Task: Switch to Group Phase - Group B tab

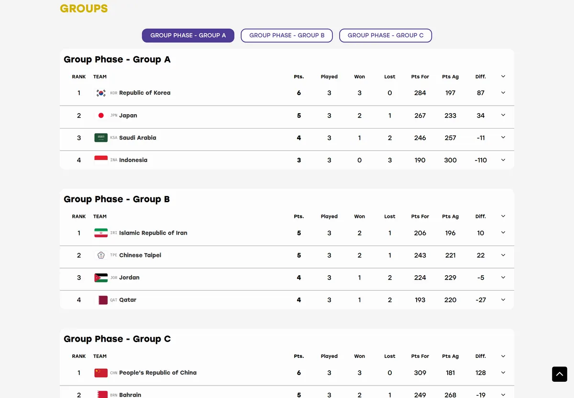Action: [287, 35]
